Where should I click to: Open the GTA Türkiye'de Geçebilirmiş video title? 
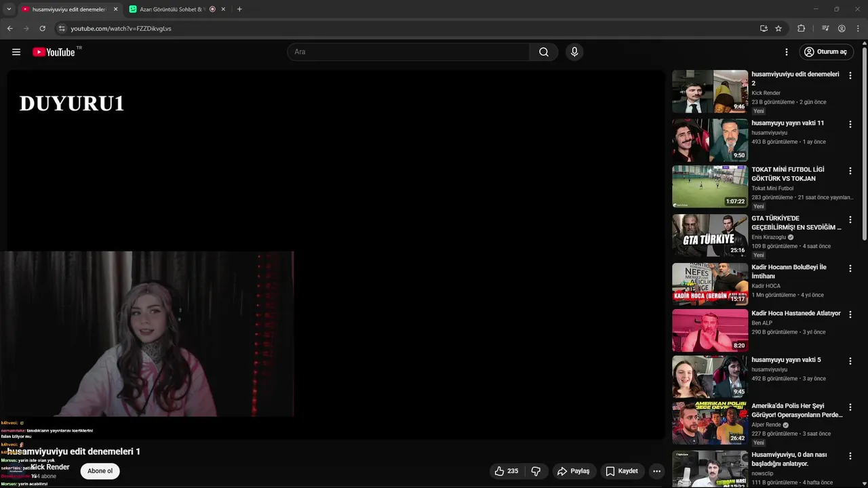pyautogui.click(x=796, y=223)
